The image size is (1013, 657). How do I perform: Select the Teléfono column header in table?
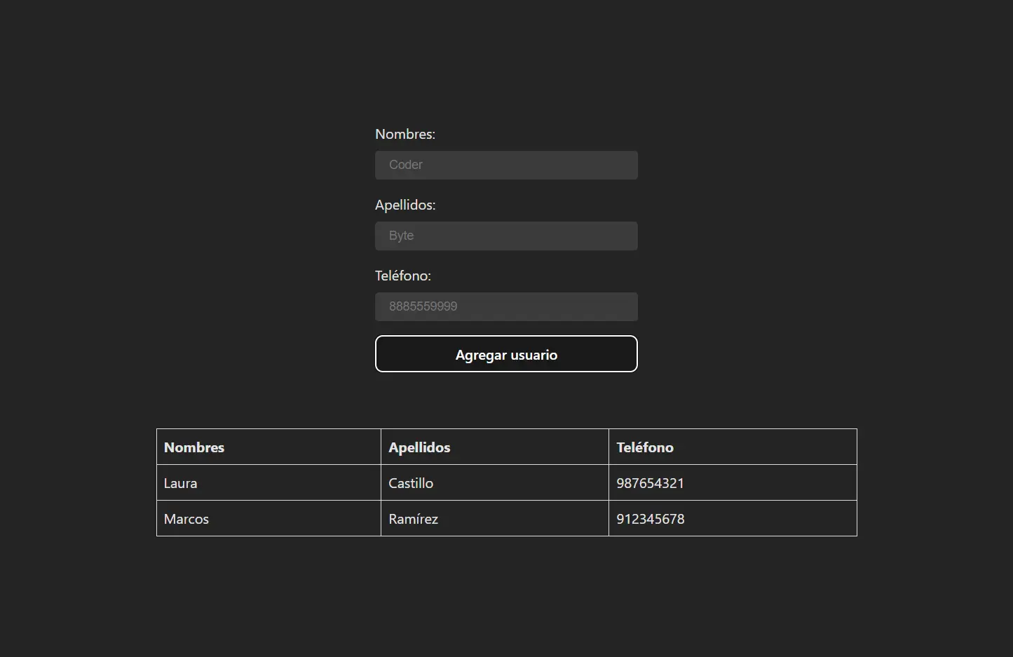644,447
